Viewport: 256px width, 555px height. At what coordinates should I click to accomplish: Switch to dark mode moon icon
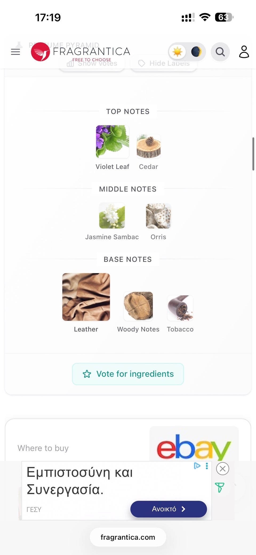tap(196, 52)
